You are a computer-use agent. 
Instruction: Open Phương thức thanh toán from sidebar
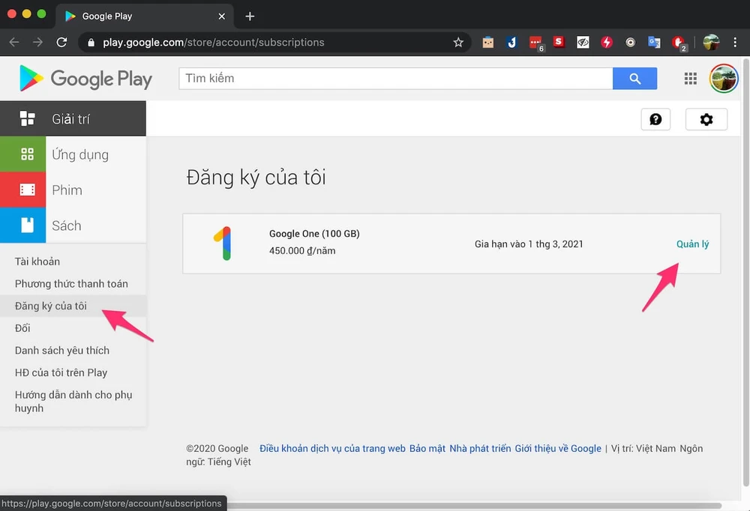71,283
